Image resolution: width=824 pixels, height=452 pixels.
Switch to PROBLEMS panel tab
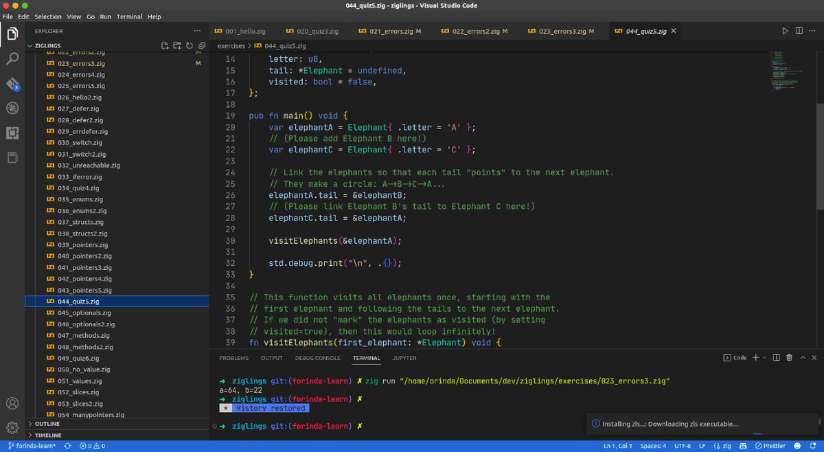[233, 358]
